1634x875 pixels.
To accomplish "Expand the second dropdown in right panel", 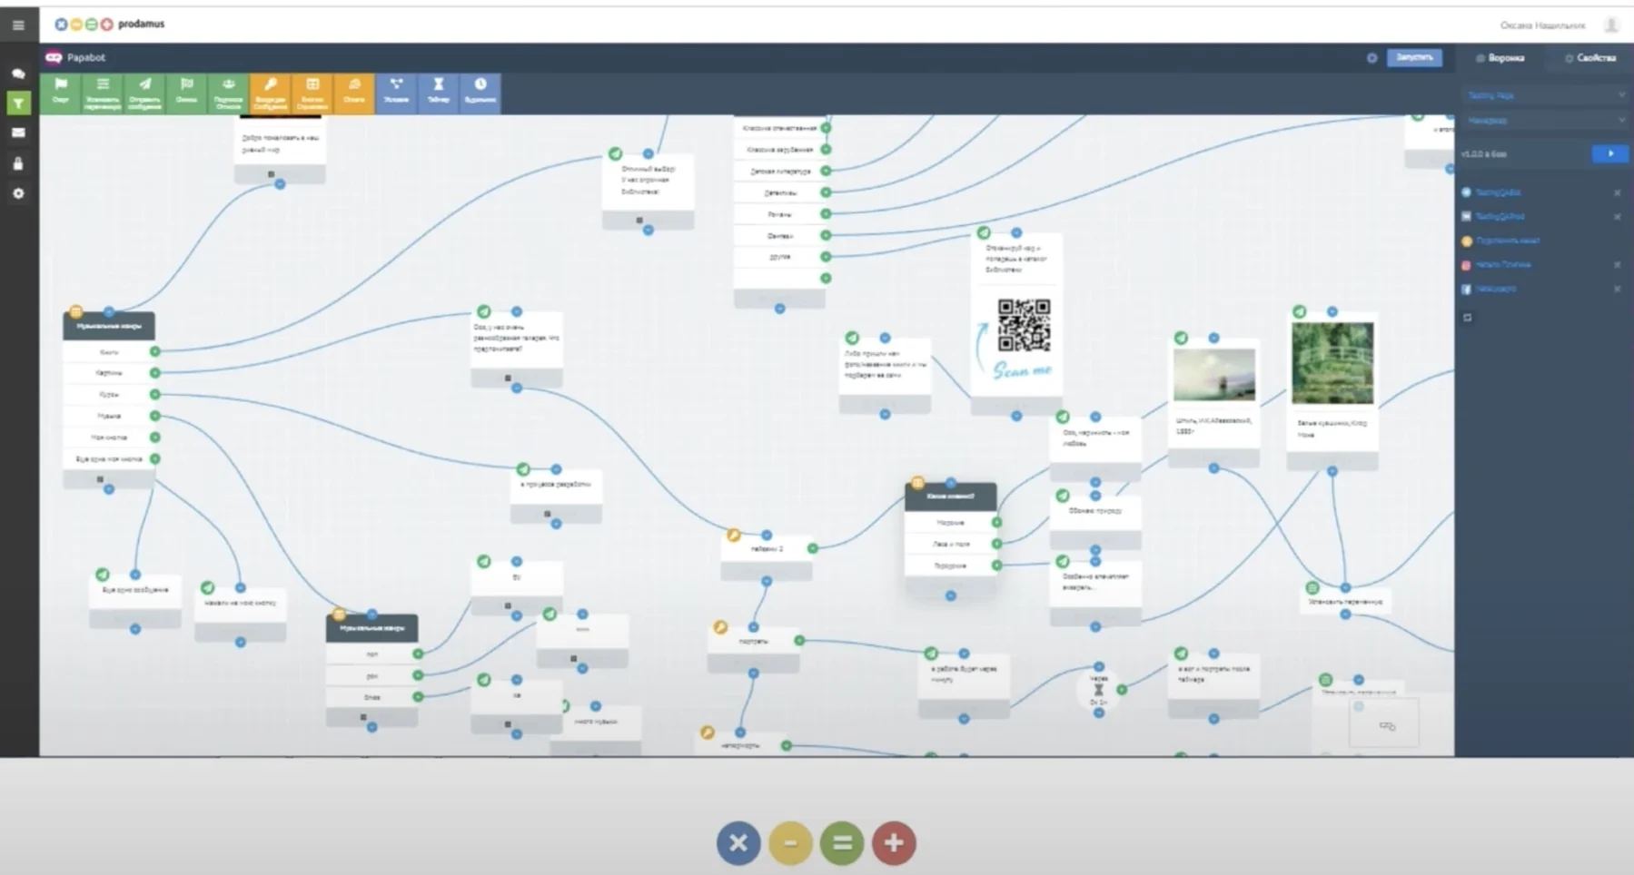I will coord(1545,120).
